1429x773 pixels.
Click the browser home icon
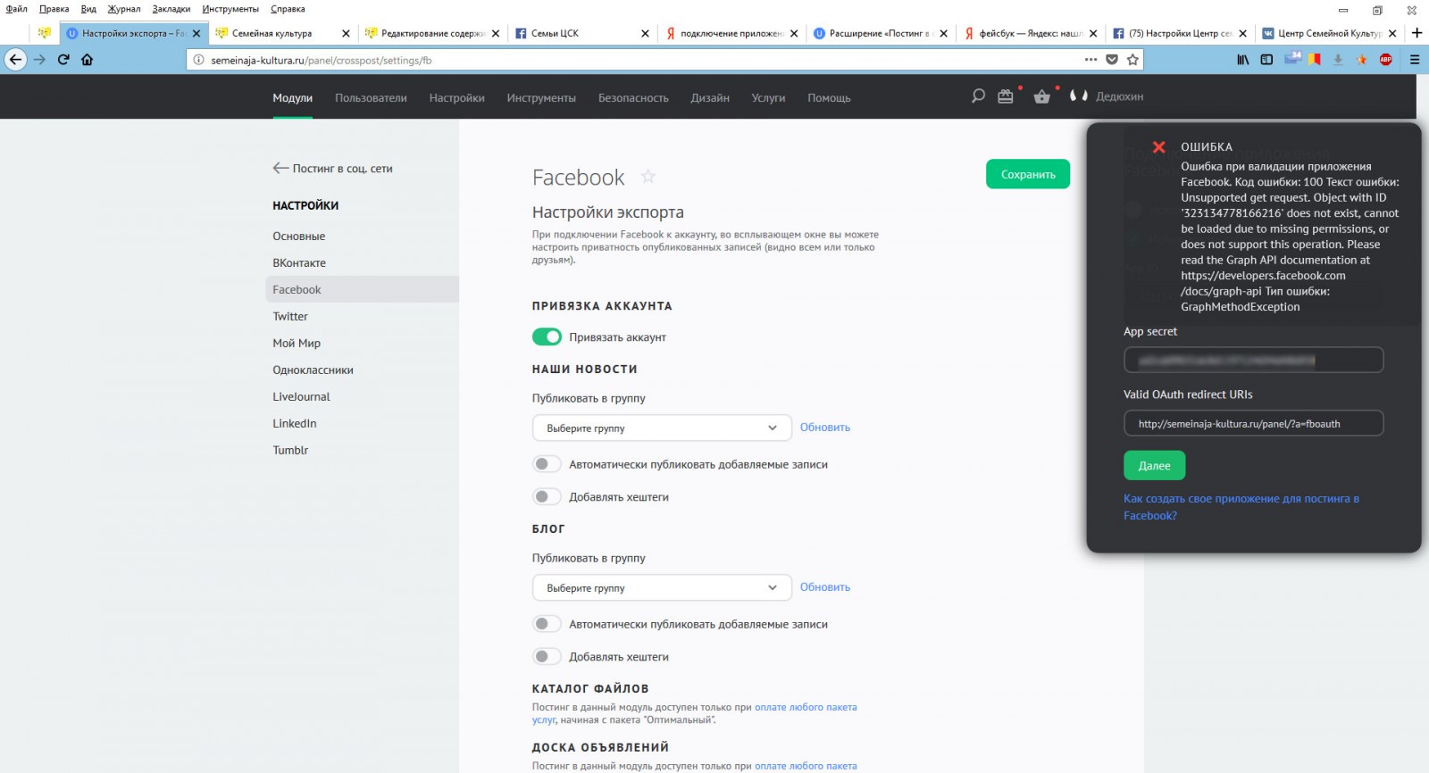pyautogui.click(x=87, y=60)
